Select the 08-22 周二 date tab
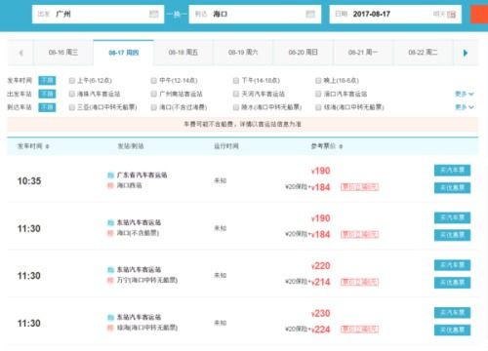 (423, 53)
